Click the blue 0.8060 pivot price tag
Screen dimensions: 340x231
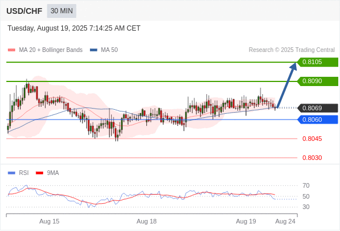click(318, 120)
